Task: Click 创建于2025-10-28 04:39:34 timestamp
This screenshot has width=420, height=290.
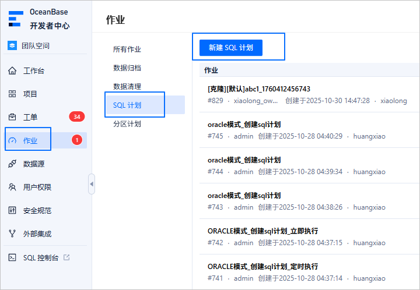Action: pyautogui.click(x=300, y=172)
